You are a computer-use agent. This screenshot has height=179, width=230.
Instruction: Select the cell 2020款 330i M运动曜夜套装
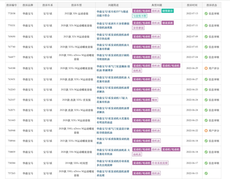(x=76, y=152)
